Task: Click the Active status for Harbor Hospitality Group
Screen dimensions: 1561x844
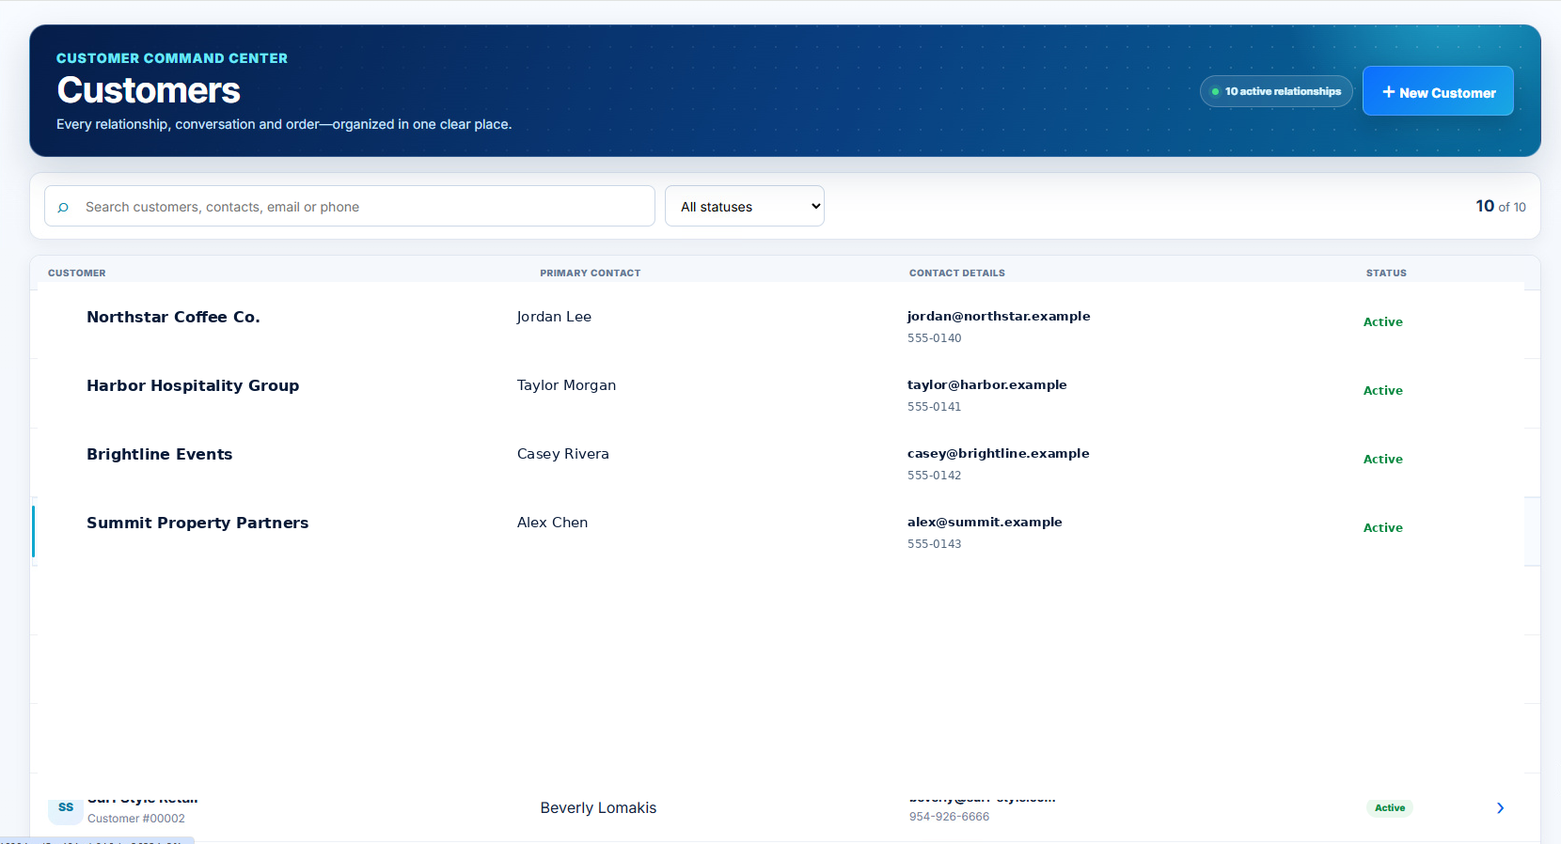Action: click(x=1383, y=391)
